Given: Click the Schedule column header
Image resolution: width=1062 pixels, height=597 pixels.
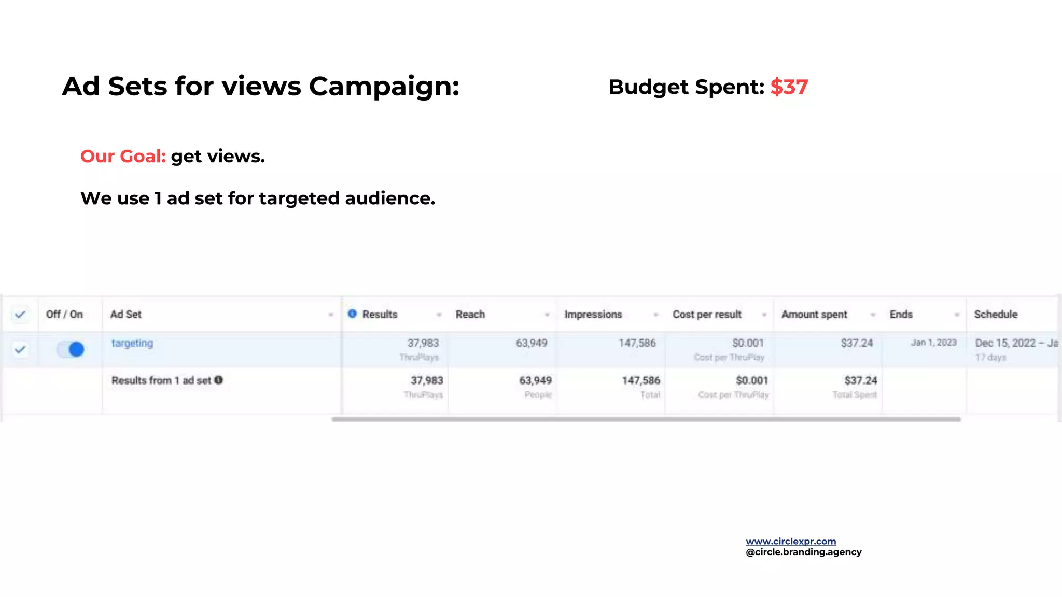Looking at the screenshot, I should (x=996, y=315).
